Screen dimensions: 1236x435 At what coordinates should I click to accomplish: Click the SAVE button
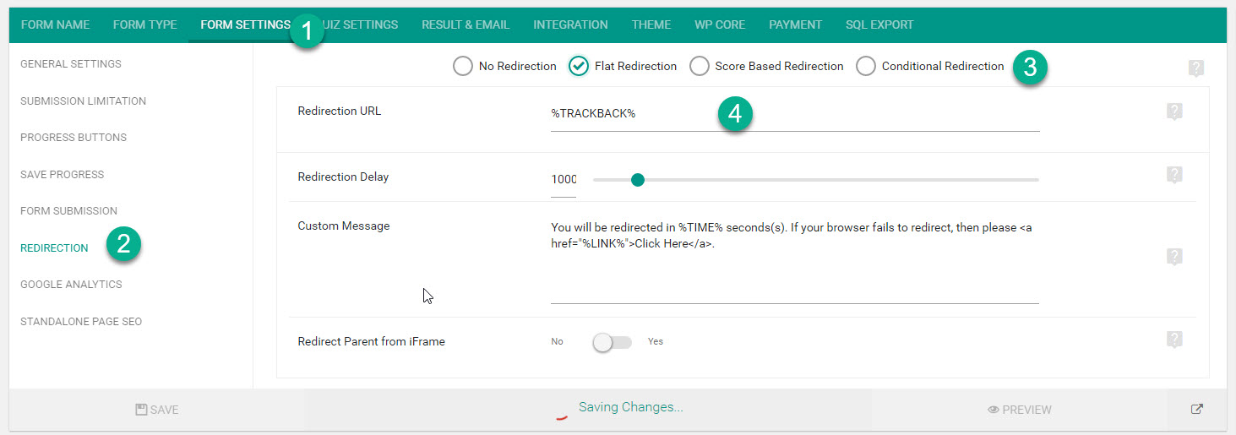[x=157, y=410]
